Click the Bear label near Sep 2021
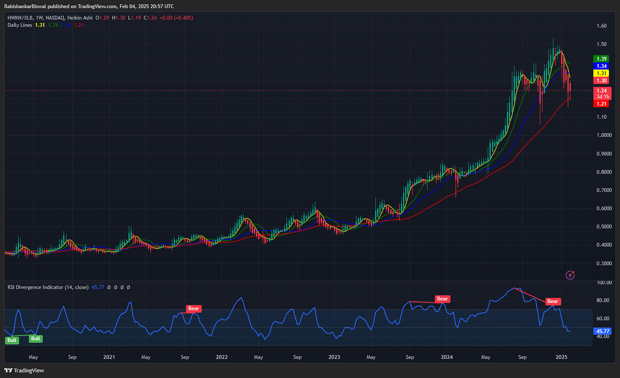This screenshot has height=378, width=620. click(x=194, y=309)
